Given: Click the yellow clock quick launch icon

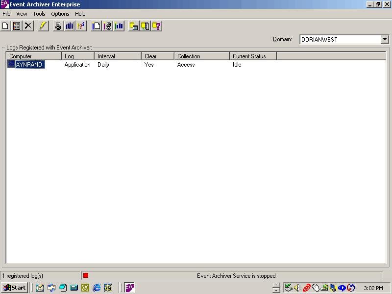Looking at the screenshot, I should [x=85, y=288].
